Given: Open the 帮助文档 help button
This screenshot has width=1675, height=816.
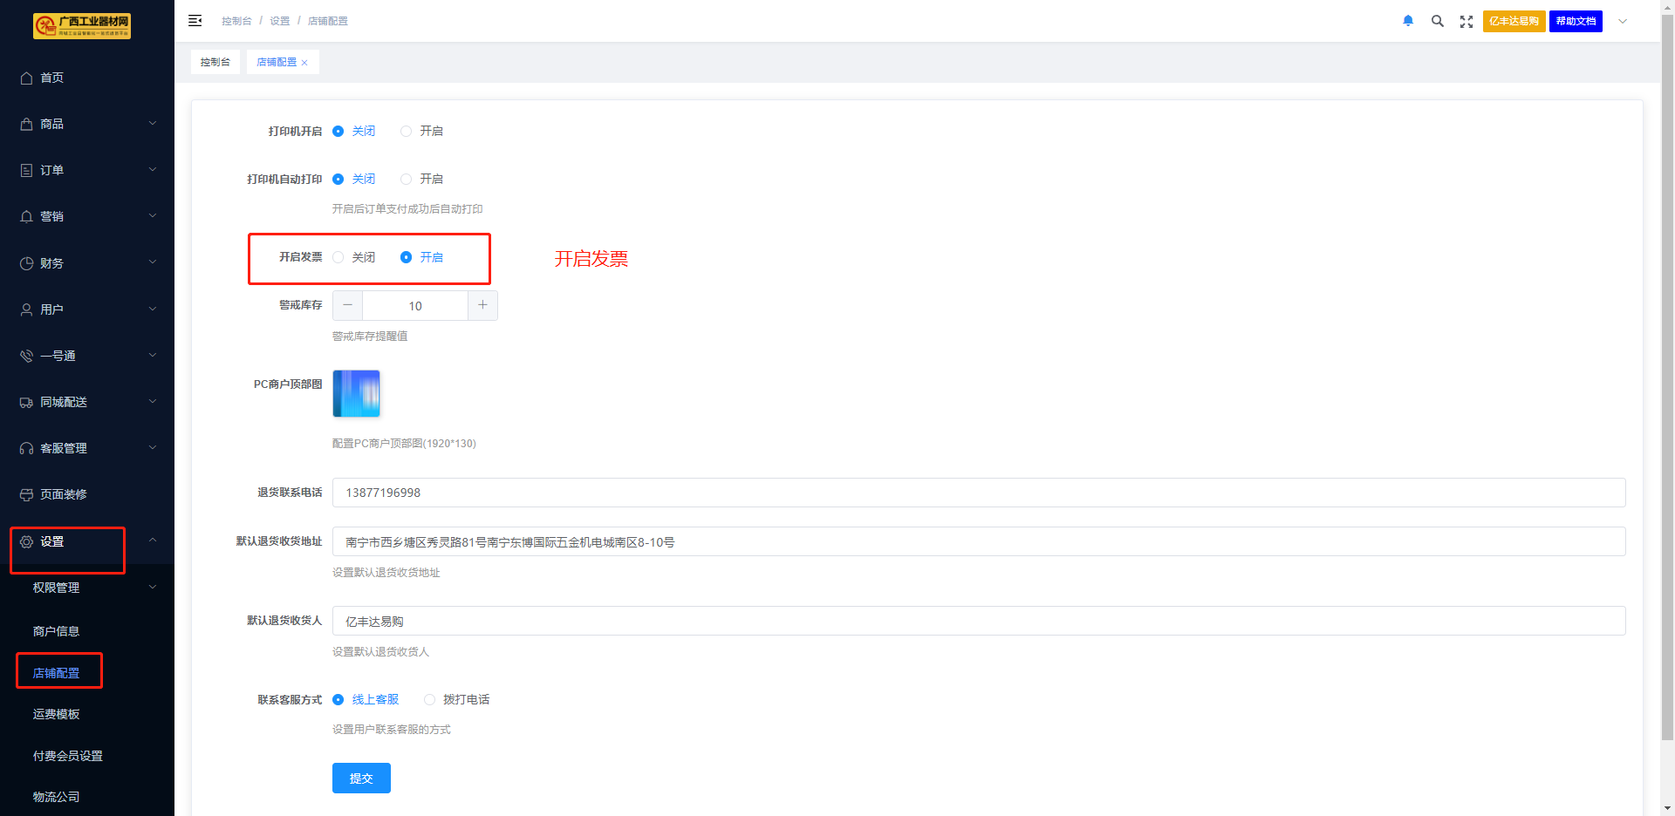Looking at the screenshot, I should (1576, 22).
